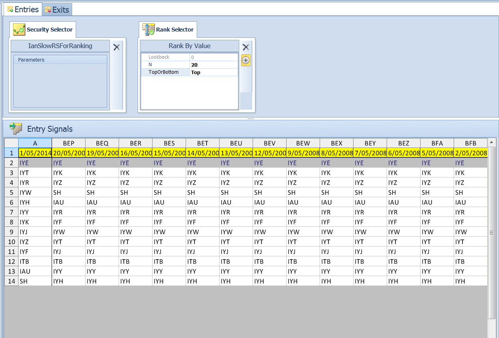Screen dimensions: 499x338
Task: Click IYH cell in column A
Action: pyautogui.click(x=35, y=202)
